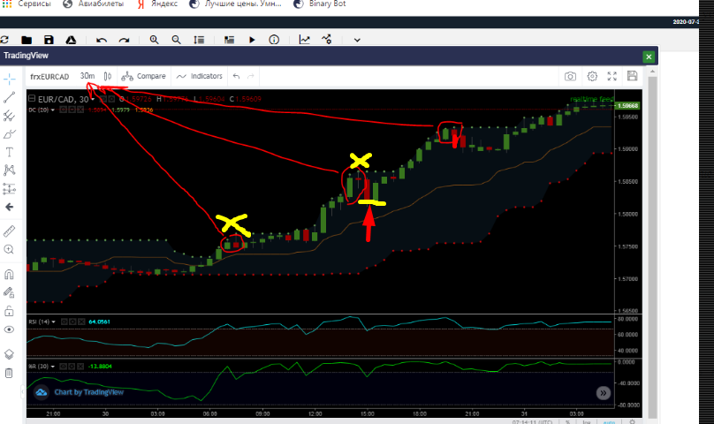Remove the DC (20) indicator

pos(80,110)
